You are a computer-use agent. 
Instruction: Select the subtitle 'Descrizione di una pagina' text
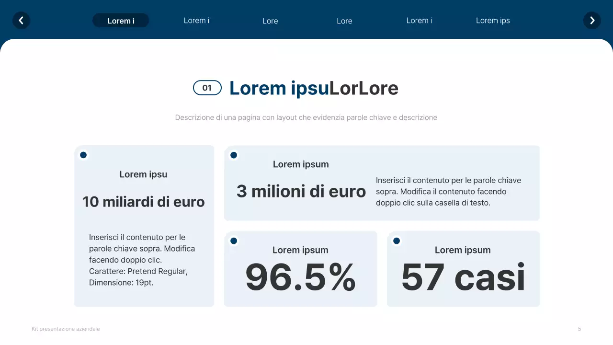306,117
